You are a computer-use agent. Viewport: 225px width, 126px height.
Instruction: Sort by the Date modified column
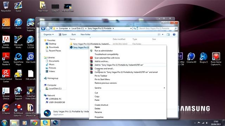coord(119,39)
